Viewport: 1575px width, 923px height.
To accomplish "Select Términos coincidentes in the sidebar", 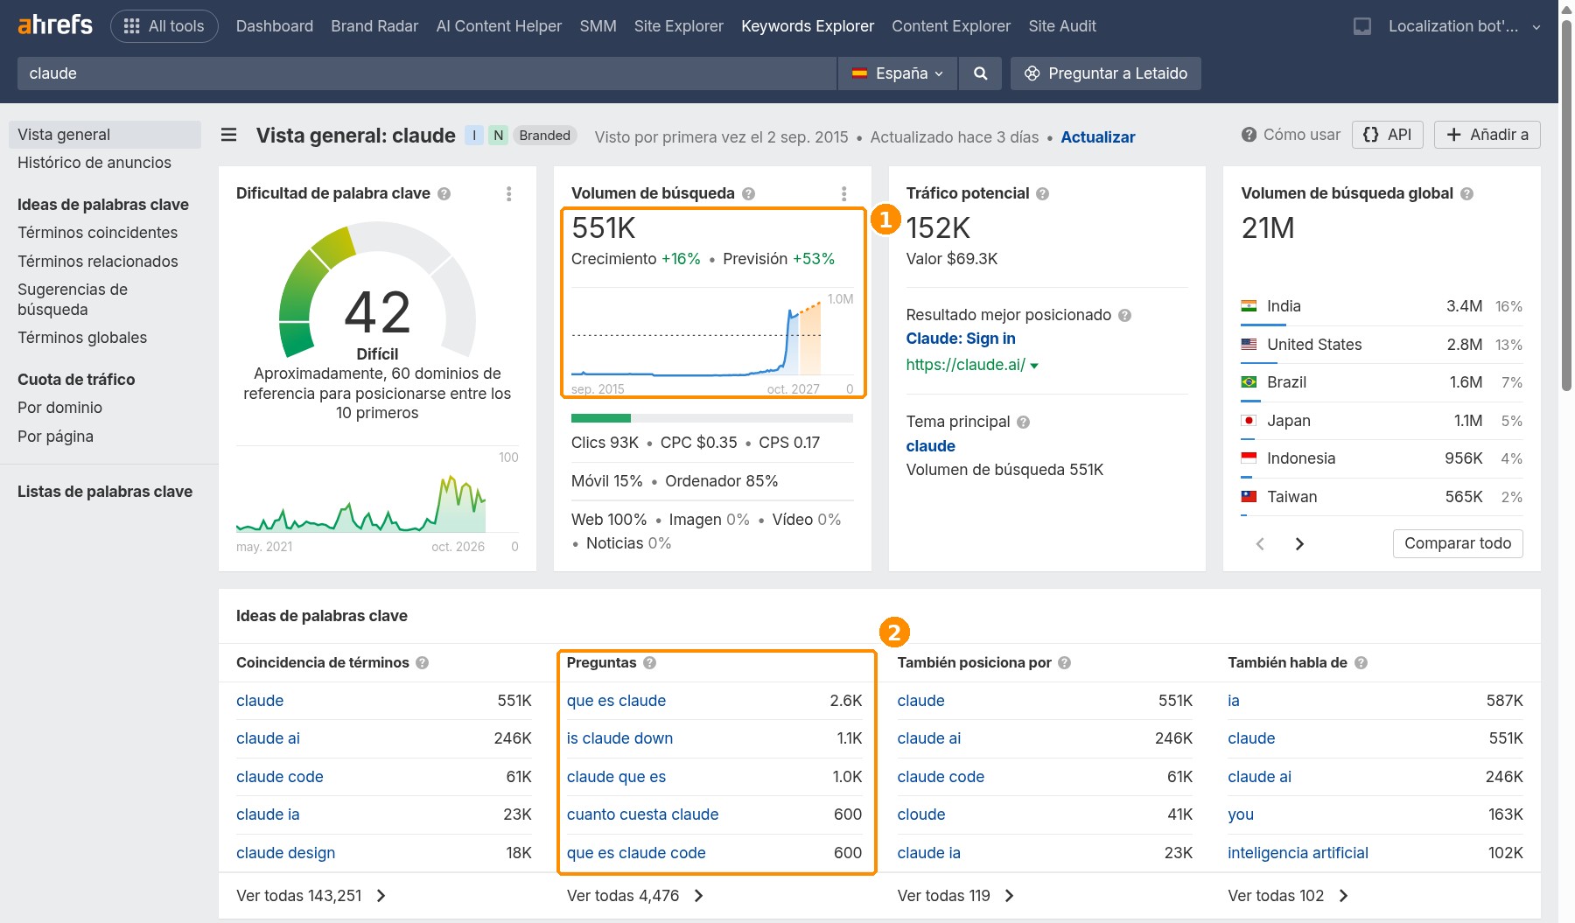I will coord(98,233).
